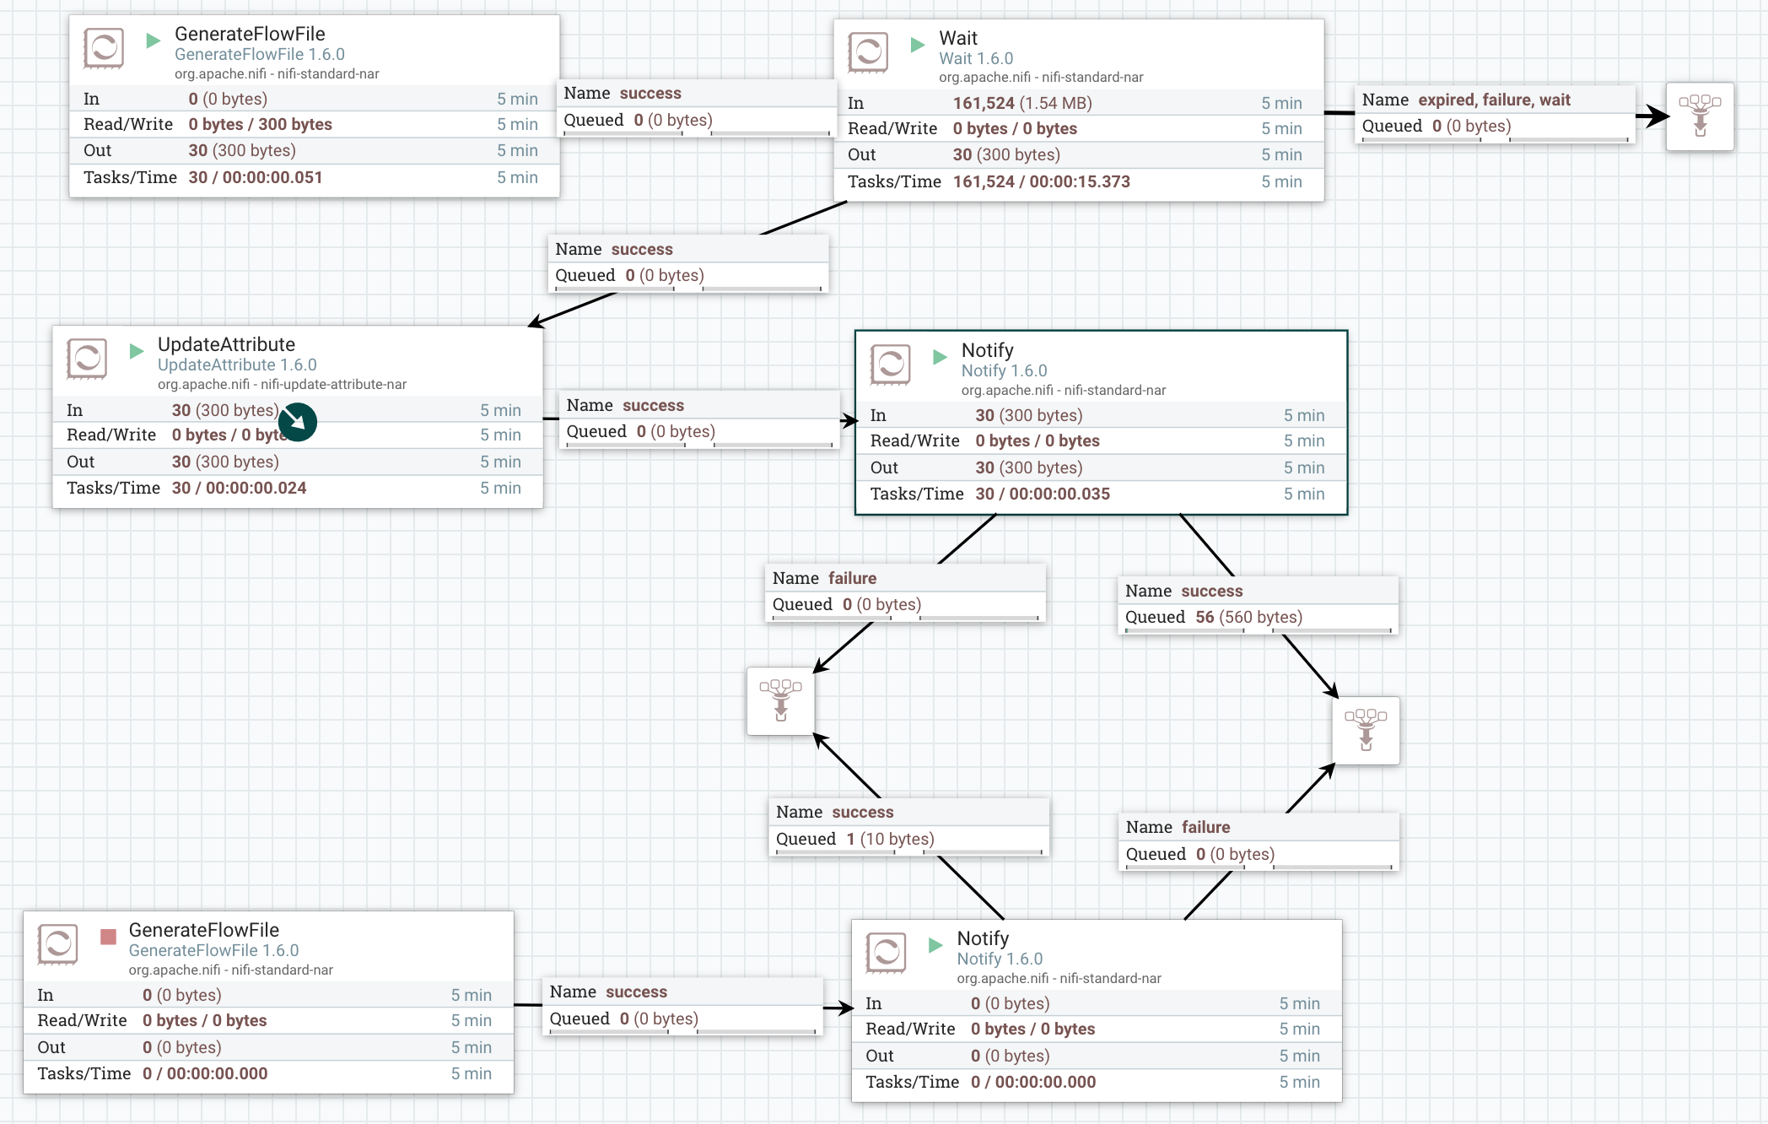Click the GenerateFlowFile processor icon top-left
1768x1124 pixels.
click(x=103, y=48)
